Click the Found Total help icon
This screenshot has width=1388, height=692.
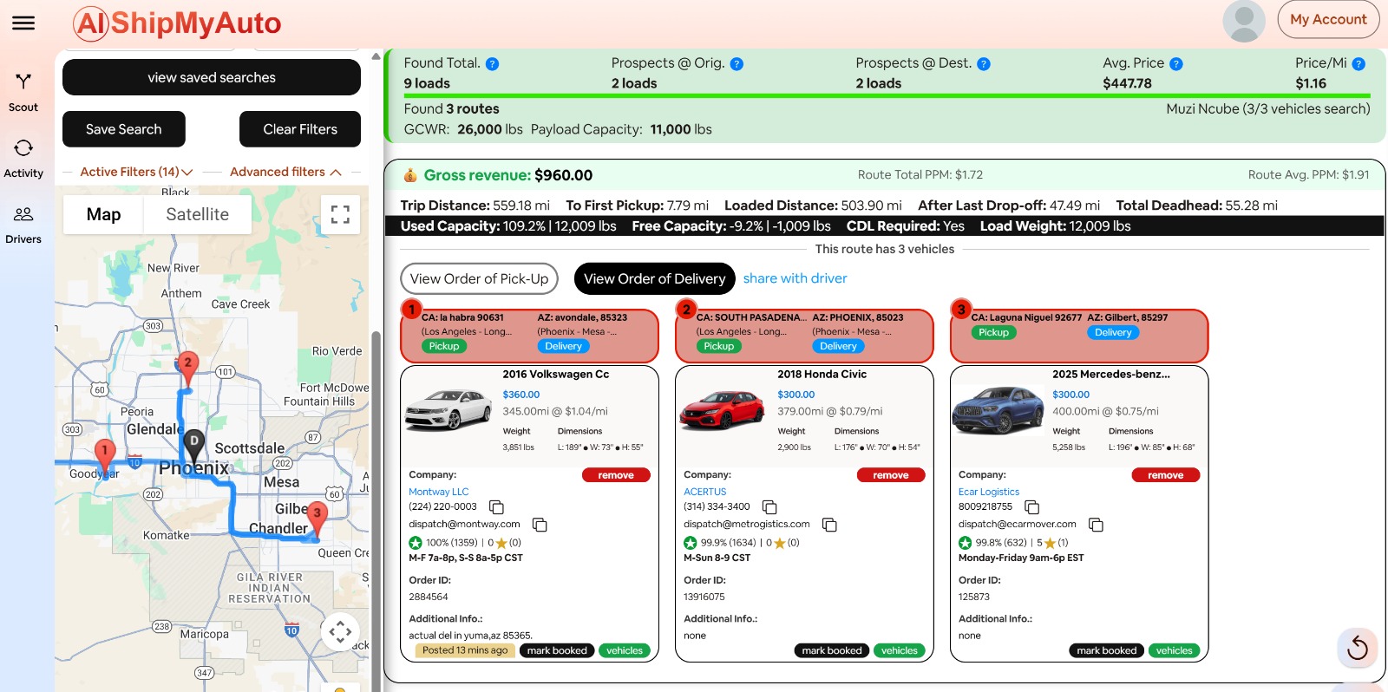tap(492, 64)
